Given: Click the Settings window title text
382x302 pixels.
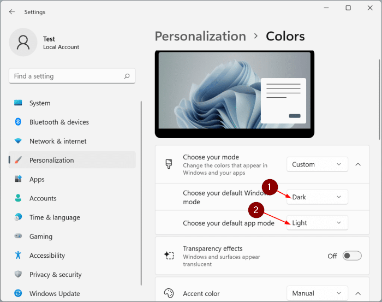Looking at the screenshot, I should 34,12.
